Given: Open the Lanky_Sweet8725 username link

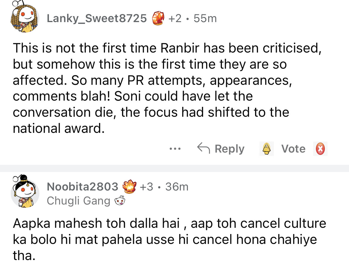Looking at the screenshot, I should pos(97,19).
